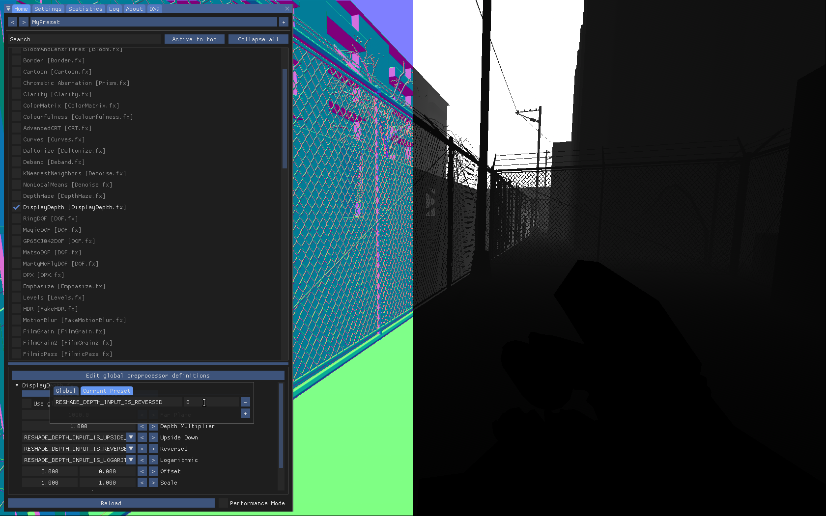Select the Levels [Levels.fx] effect row
Image resolution: width=826 pixels, height=516 pixels.
pyautogui.click(x=54, y=298)
